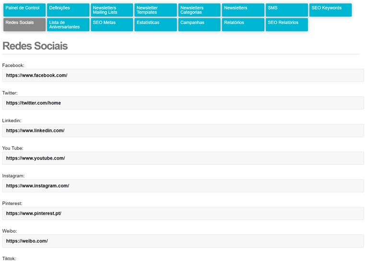Click the Weibo: field label
This screenshot has height=262, width=366.
10,231
